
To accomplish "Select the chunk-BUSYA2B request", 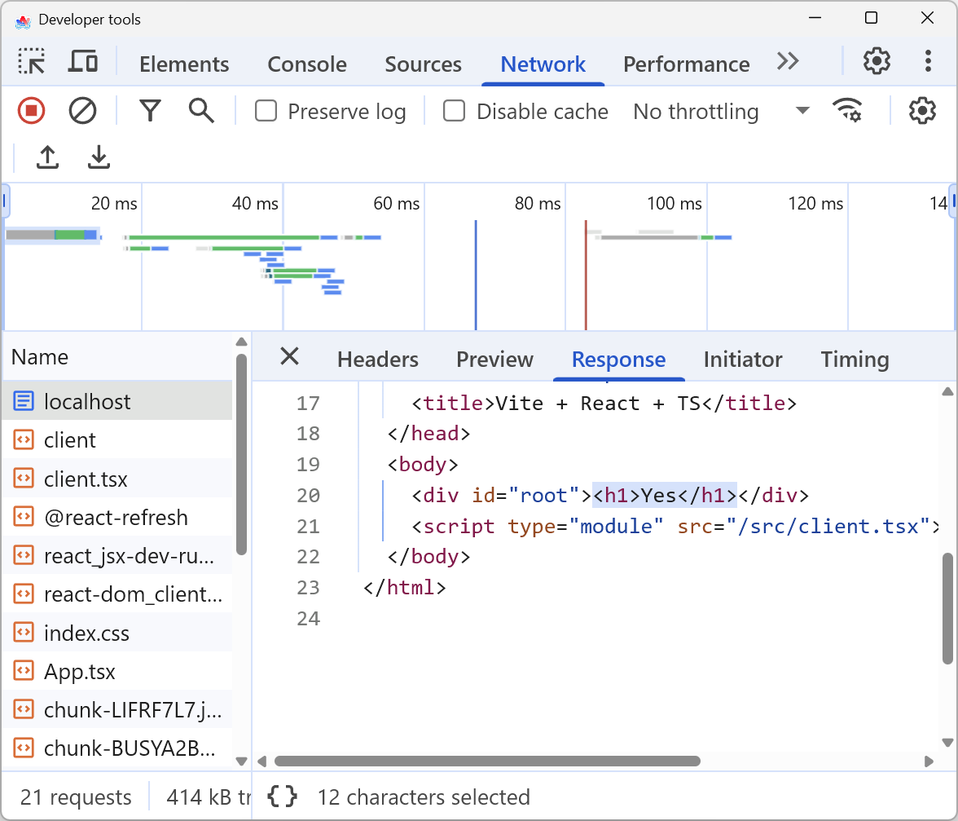I will (118, 748).
